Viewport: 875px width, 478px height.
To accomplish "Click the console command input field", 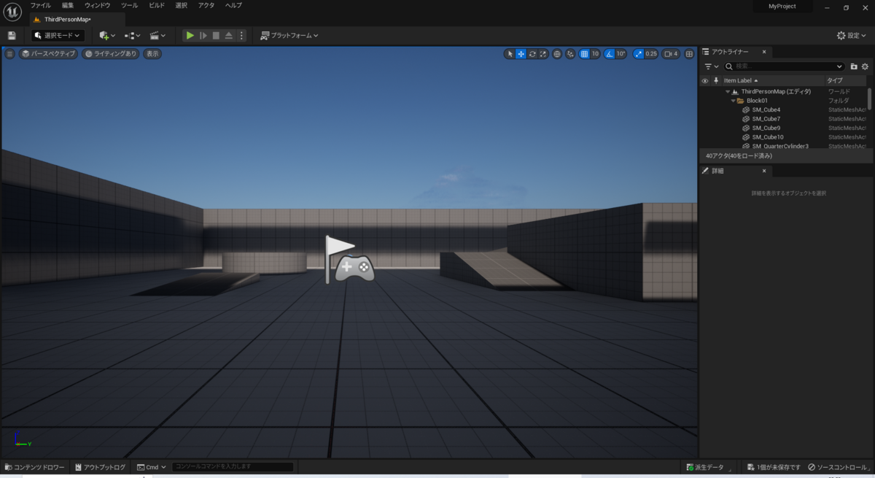I will (x=232, y=466).
